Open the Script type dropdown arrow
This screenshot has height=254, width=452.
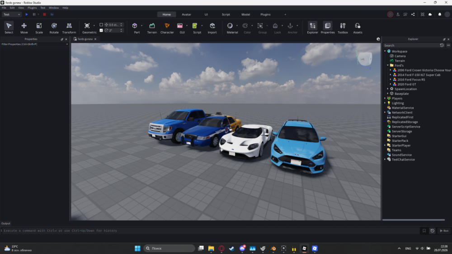(202, 26)
